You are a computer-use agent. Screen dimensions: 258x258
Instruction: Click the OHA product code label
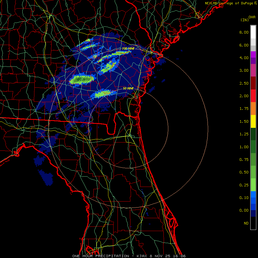(x=252, y=17)
